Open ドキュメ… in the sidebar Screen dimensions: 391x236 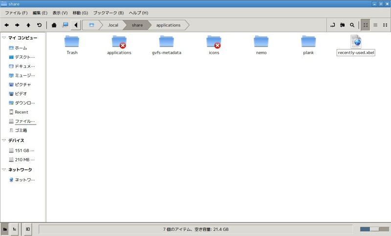(x=22, y=66)
